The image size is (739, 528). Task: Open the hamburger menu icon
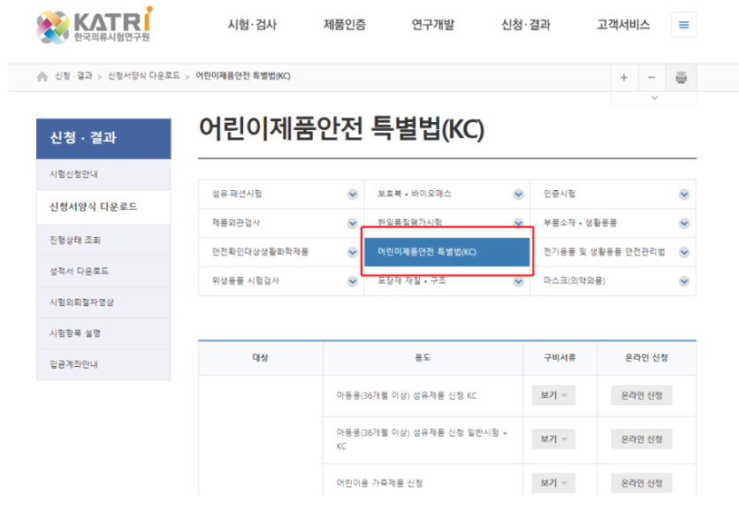[683, 25]
